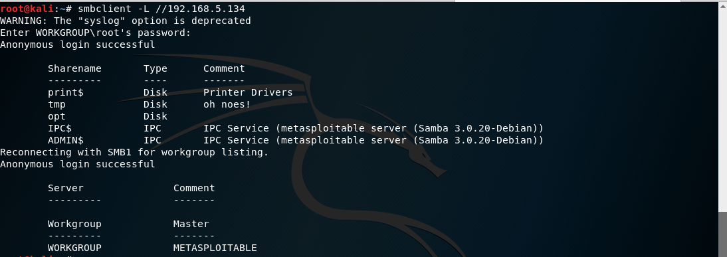This screenshot has height=257, width=727.
Task: Click the Type column header
Action: click(156, 68)
